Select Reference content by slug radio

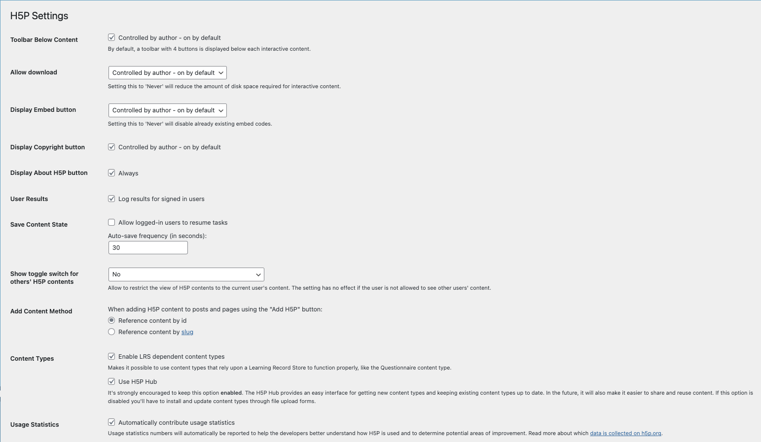111,332
